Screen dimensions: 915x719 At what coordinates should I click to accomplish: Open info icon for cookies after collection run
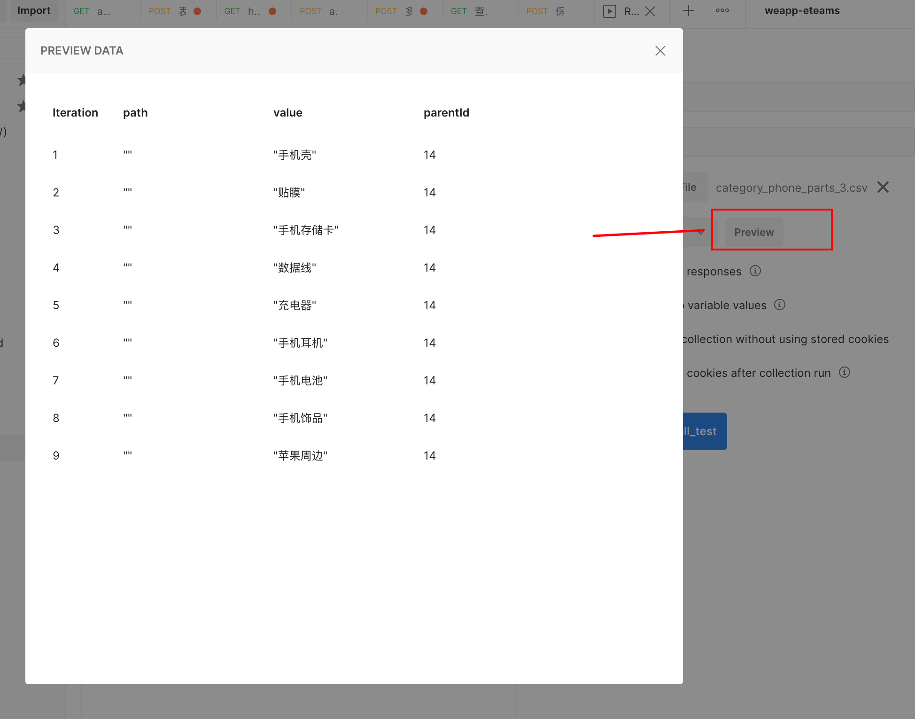(x=844, y=373)
